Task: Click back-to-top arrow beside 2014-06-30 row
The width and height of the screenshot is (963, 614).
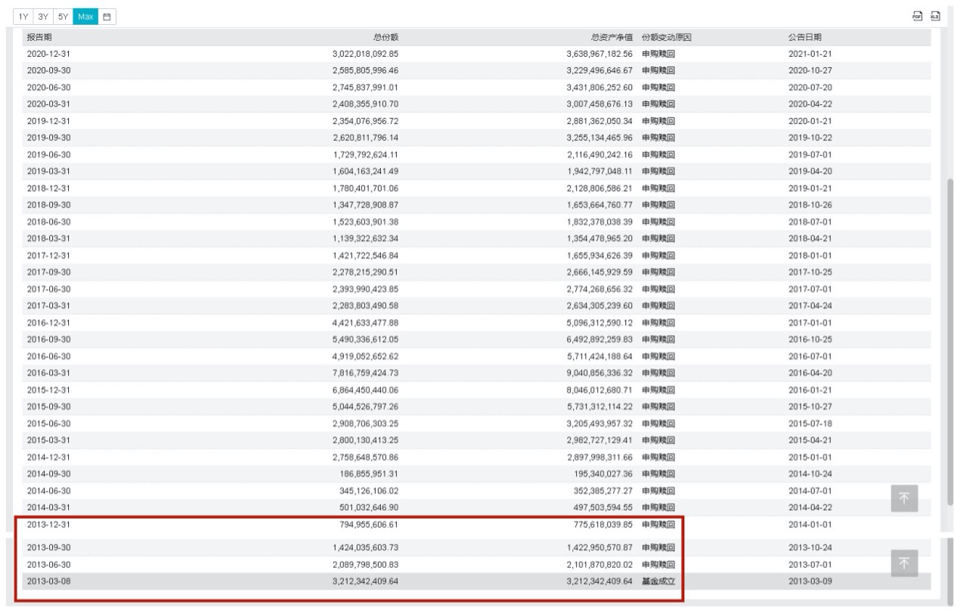Action: tap(905, 499)
